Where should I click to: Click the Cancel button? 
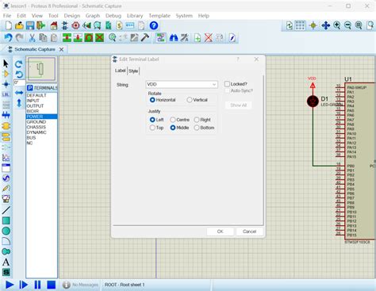[x=249, y=232]
